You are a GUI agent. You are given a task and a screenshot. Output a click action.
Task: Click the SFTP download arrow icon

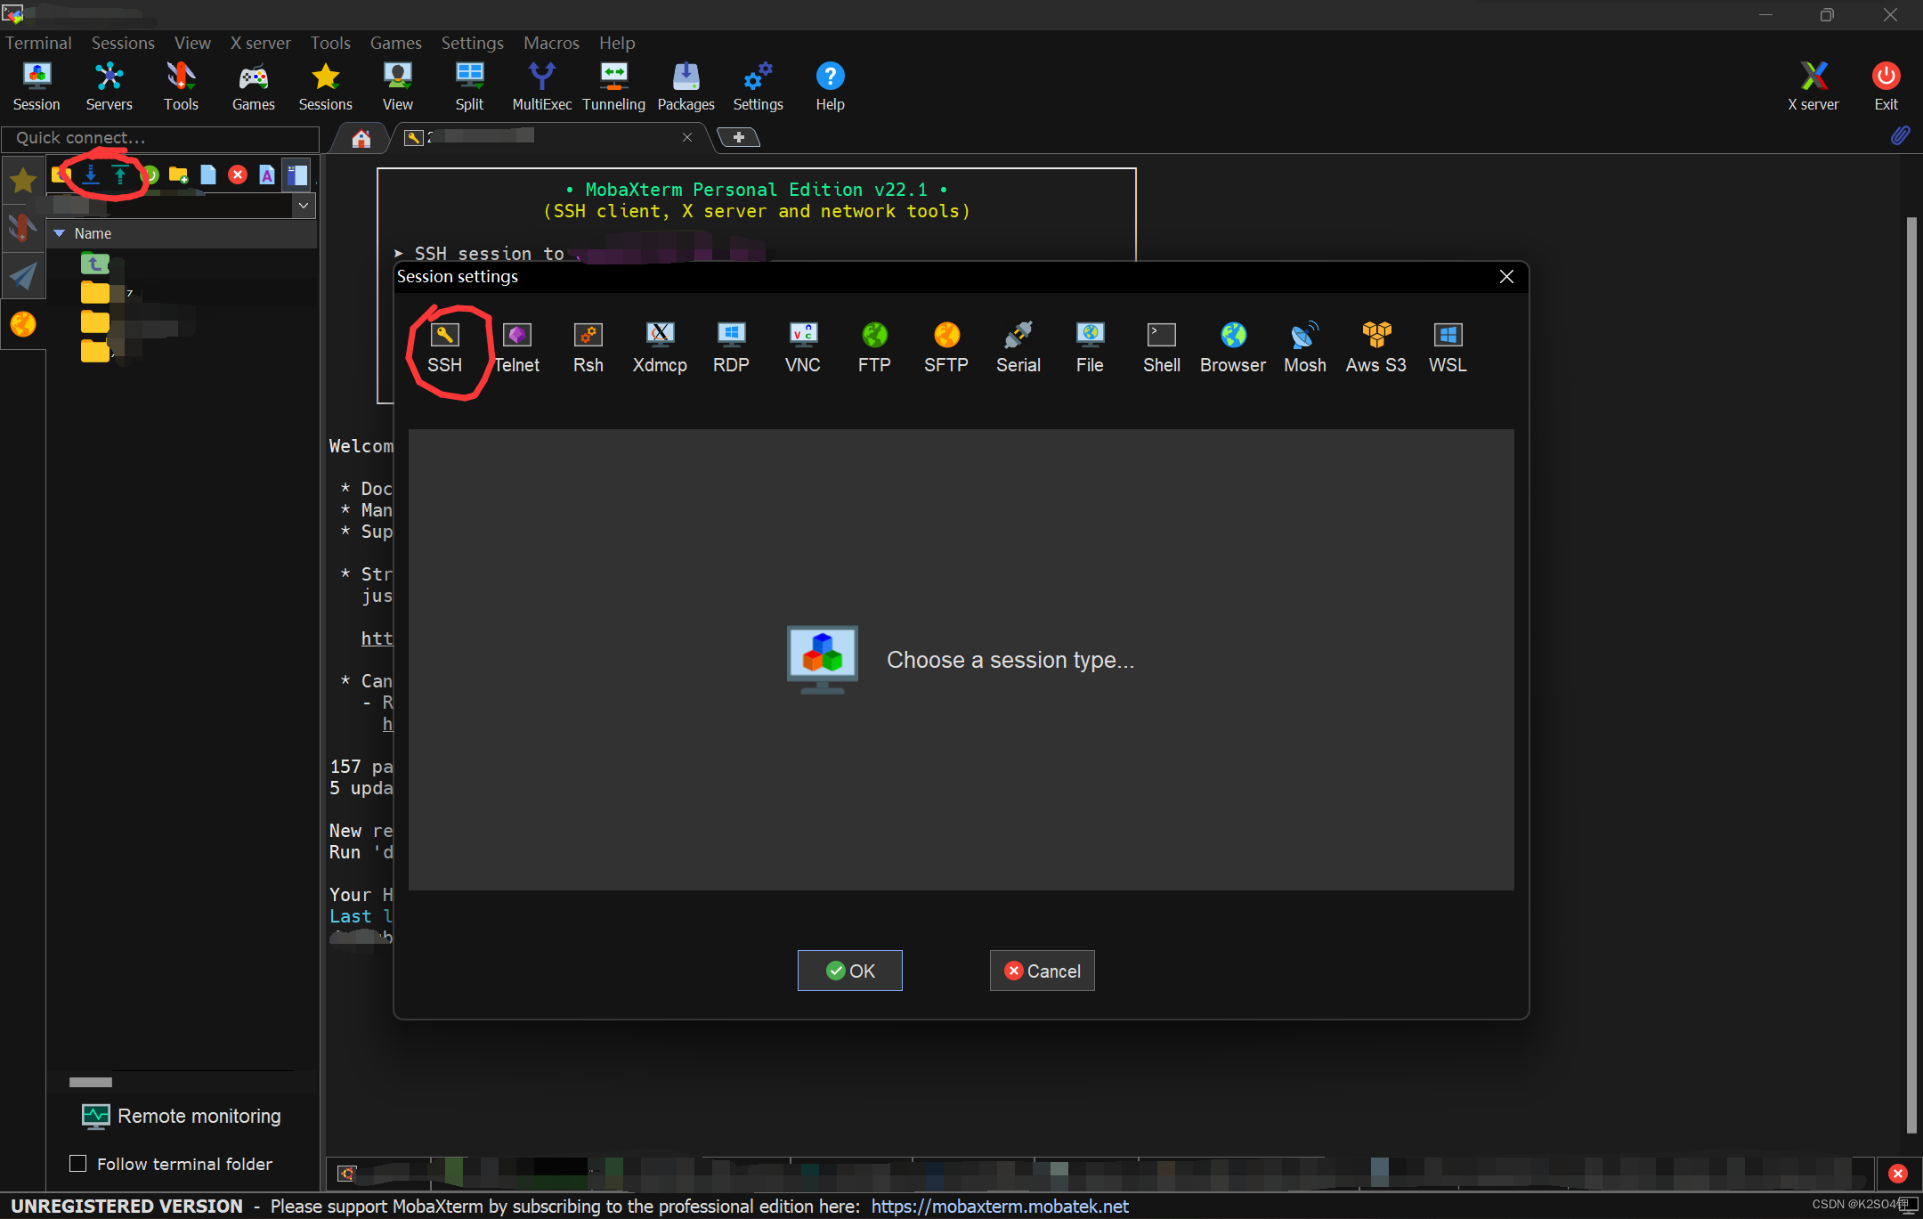(x=91, y=175)
